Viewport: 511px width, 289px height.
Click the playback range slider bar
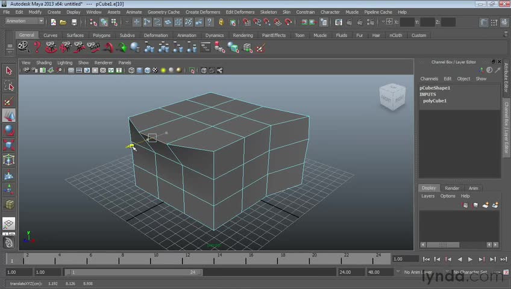(133, 272)
